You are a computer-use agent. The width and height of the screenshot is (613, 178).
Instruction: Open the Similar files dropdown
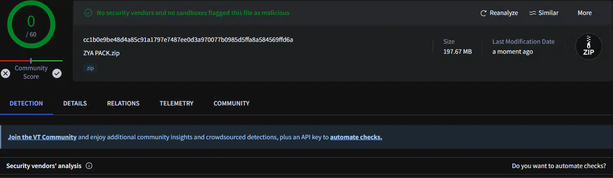click(x=544, y=13)
